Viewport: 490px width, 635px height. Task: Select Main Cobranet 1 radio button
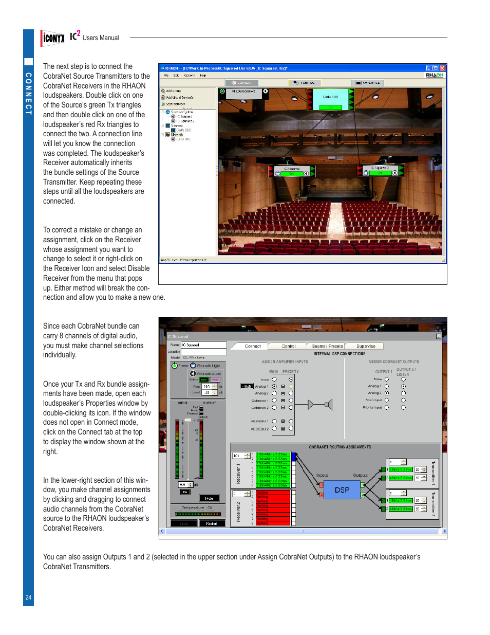pos(274,401)
